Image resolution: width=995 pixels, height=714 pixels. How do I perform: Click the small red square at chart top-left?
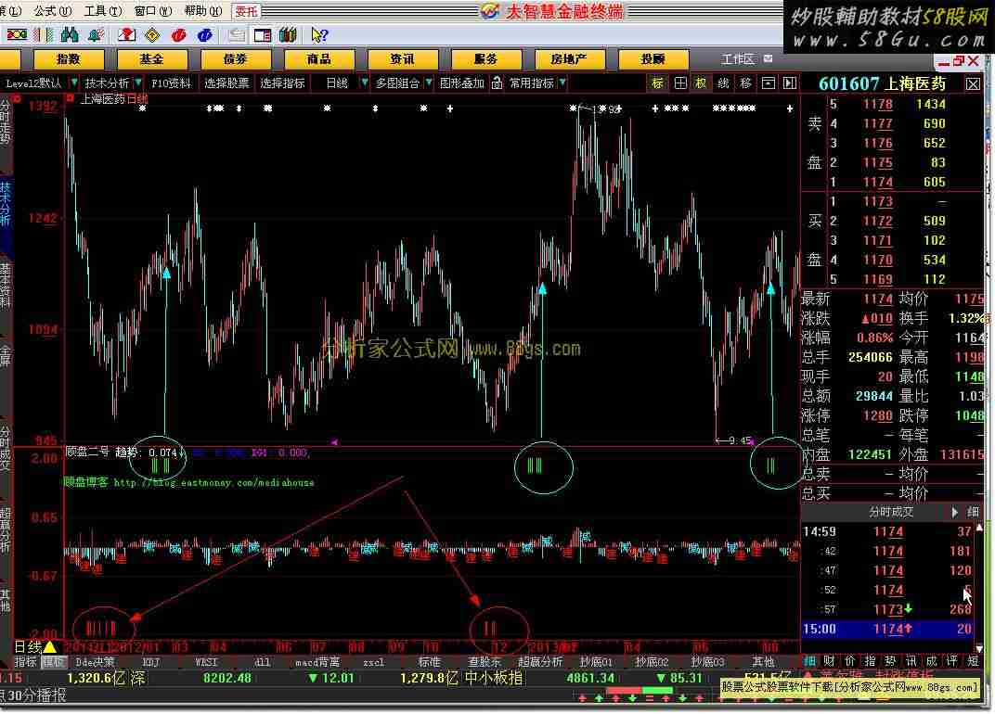pos(70,98)
